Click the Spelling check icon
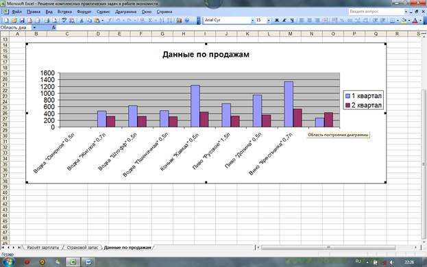Image resolution: width=427 pixels, height=267 pixels. [64, 21]
